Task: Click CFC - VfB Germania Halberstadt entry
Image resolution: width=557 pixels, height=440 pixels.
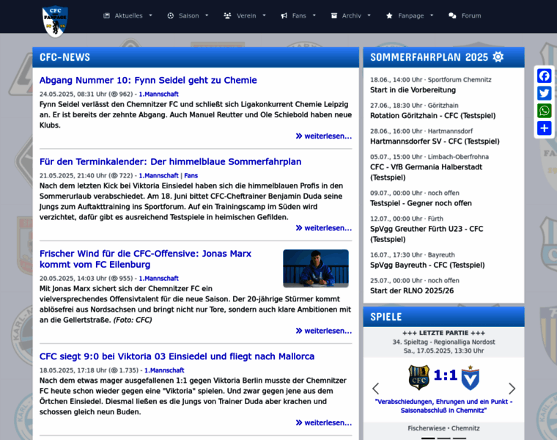Action: 427,172
